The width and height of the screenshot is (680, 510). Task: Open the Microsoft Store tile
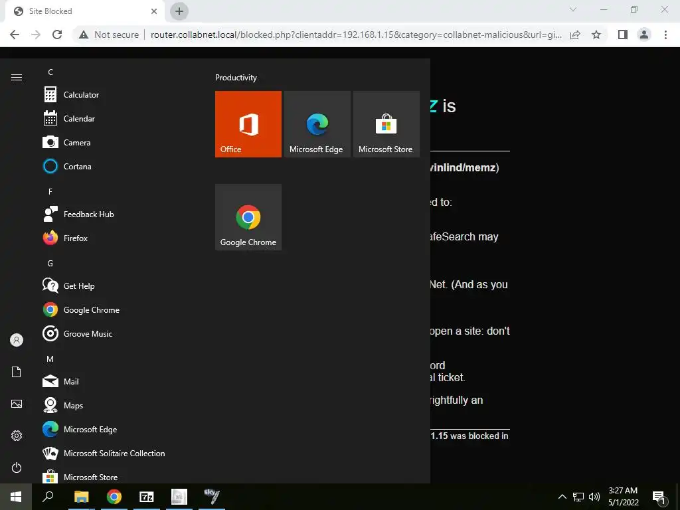pos(386,124)
